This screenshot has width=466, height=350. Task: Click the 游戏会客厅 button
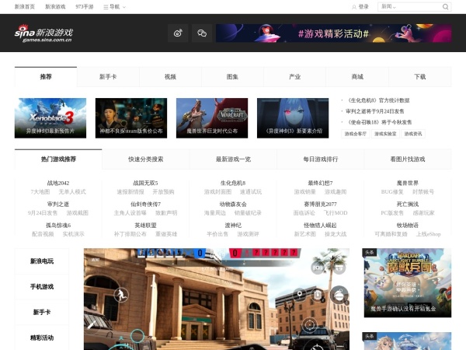pos(356,134)
